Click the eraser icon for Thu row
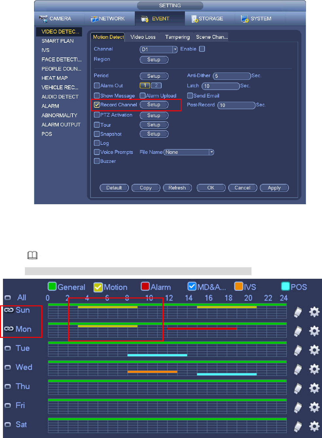The height and width of the screenshot is (438, 322). click(x=298, y=388)
